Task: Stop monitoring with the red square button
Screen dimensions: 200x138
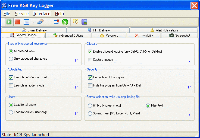Action: coord(17,22)
